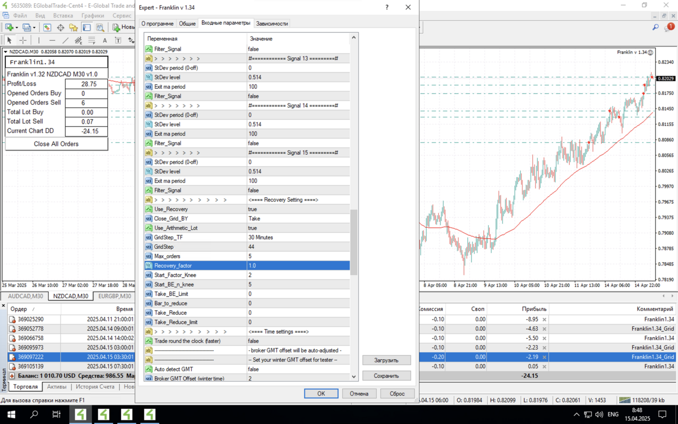Close order with profit -5.50

pyautogui.click(x=545, y=338)
